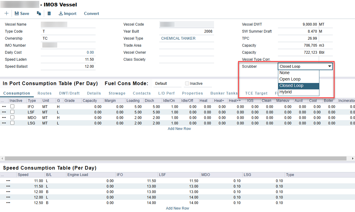Tick the Inactive checkbox for LSG row
The height and width of the screenshot is (212, 355).
pyautogui.click(x=12, y=123)
